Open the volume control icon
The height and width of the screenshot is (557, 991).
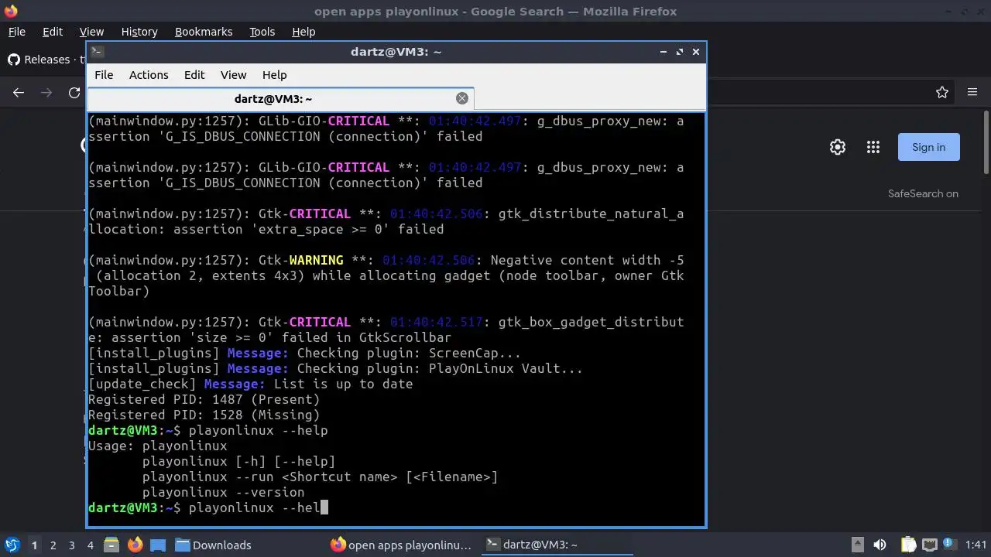[880, 545]
